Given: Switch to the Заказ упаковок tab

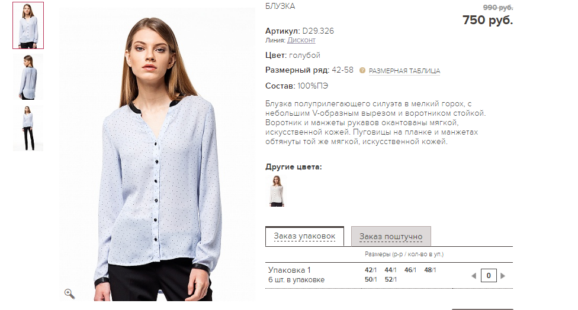Looking at the screenshot, I should click(304, 236).
